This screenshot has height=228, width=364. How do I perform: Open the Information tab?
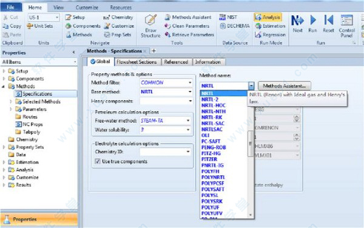208,62
